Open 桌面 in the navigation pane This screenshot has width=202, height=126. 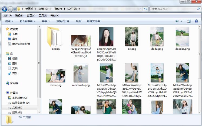[x=15, y=39]
